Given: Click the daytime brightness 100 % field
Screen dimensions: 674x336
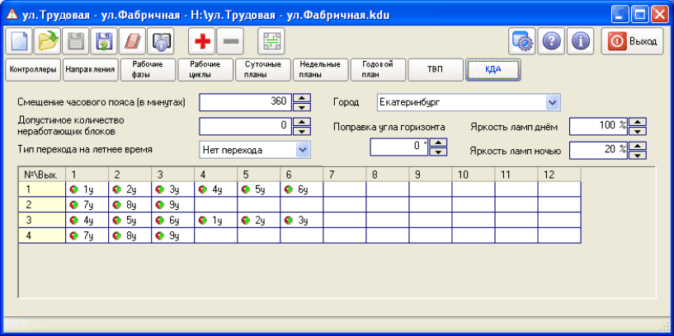Looking at the screenshot, I should tap(598, 127).
